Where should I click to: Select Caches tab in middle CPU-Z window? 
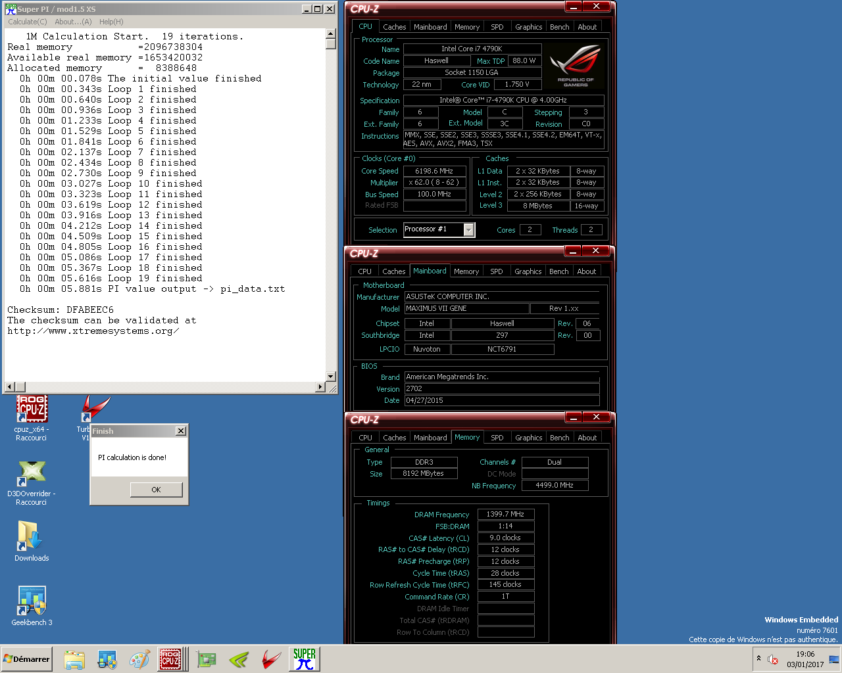tap(394, 271)
